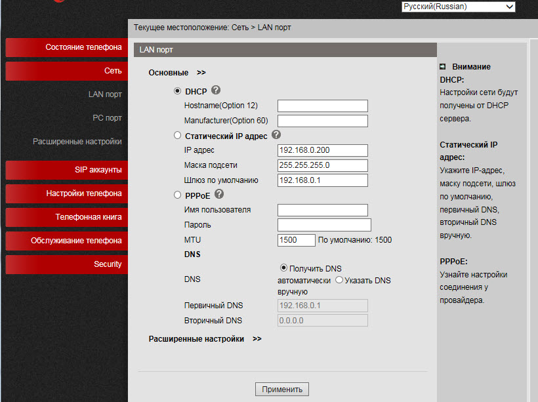The width and height of the screenshot is (538, 402).
Task: Collapse the Основные section arrows
Action: 201,73
